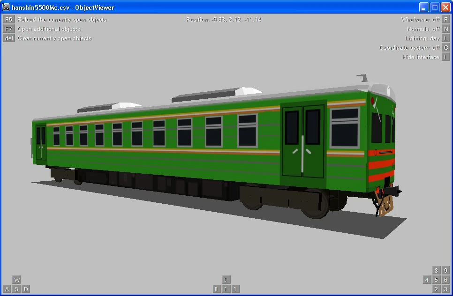Click the A camera movement key
453x296 pixels.
click(7, 289)
